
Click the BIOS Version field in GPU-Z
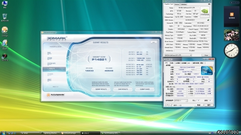click(x=190, y=20)
